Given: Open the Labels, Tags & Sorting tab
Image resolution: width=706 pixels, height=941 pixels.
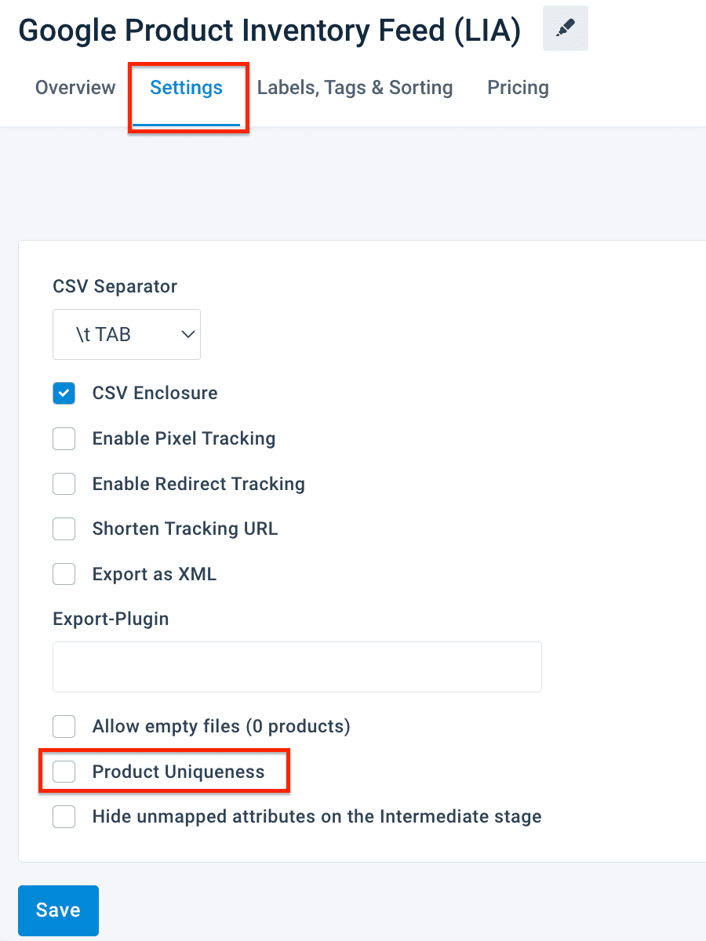Looking at the screenshot, I should coord(355,88).
